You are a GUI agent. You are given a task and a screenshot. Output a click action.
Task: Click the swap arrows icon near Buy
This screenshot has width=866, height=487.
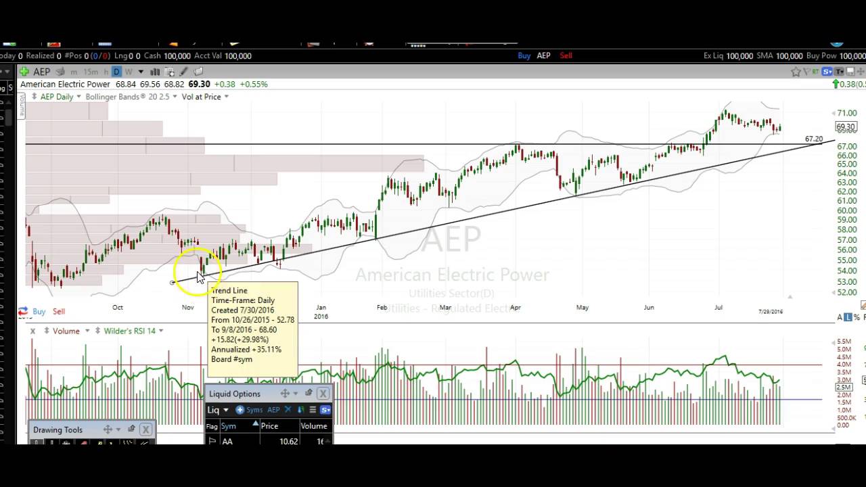pyautogui.click(x=23, y=311)
